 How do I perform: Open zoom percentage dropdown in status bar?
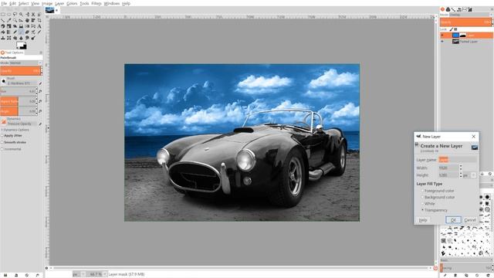coord(105,274)
